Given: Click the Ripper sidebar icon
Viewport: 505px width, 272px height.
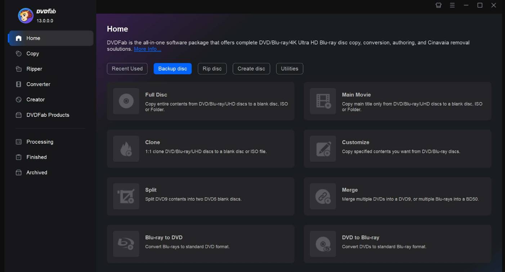Looking at the screenshot, I should [19, 69].
